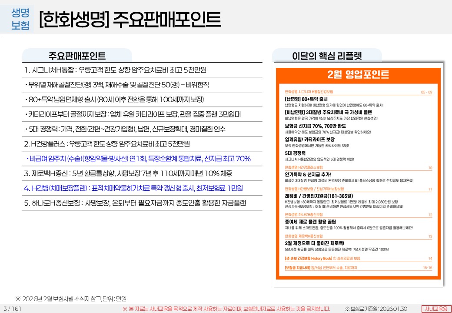The height and width of the screenshot is (313, 452).
Task: Select the 하나로H종신보험 item row
Action: pyautogui.click(x=135, y=203)
